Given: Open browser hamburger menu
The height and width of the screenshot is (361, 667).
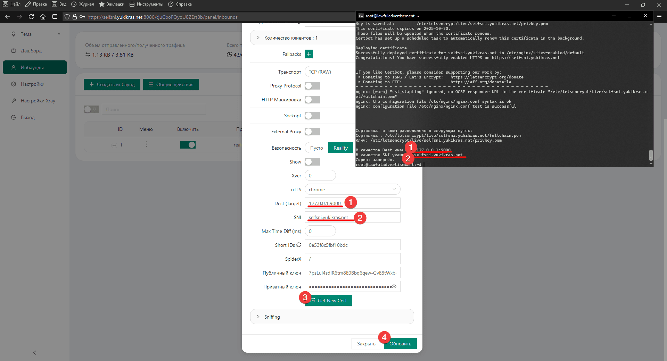Looking at the screenshot, I should (659, 17).
